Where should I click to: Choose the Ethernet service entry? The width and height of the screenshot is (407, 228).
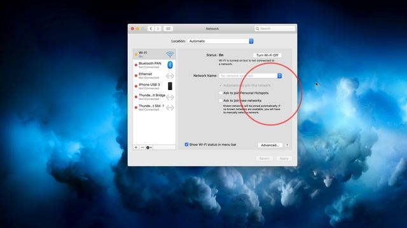click(154, 75)
